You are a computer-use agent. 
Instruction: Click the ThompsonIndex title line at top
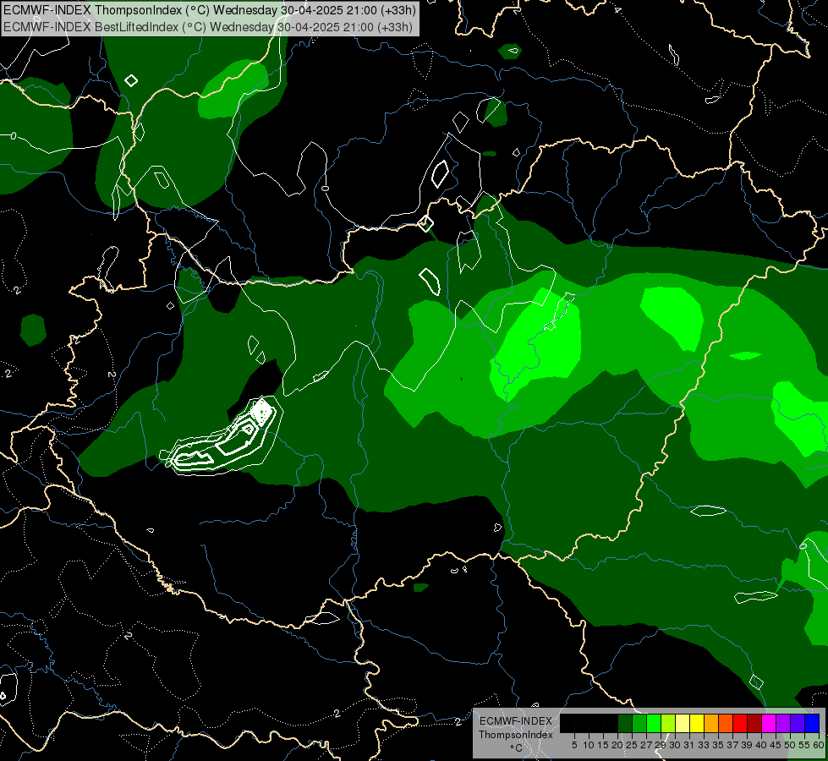coord(210,10)
